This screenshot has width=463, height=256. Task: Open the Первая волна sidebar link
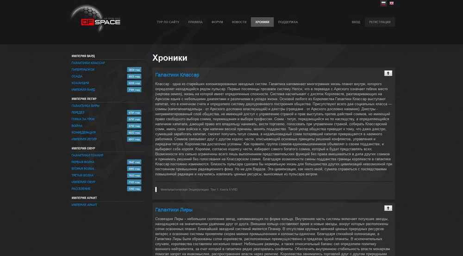pyautogui.click(x=83, y=162)
